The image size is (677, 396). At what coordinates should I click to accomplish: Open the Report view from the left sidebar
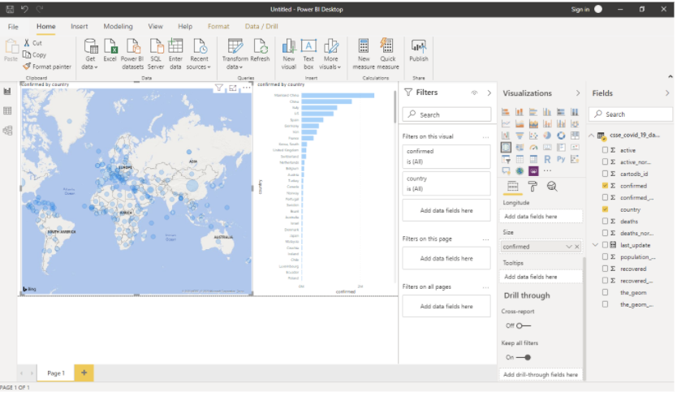point(7,91)
